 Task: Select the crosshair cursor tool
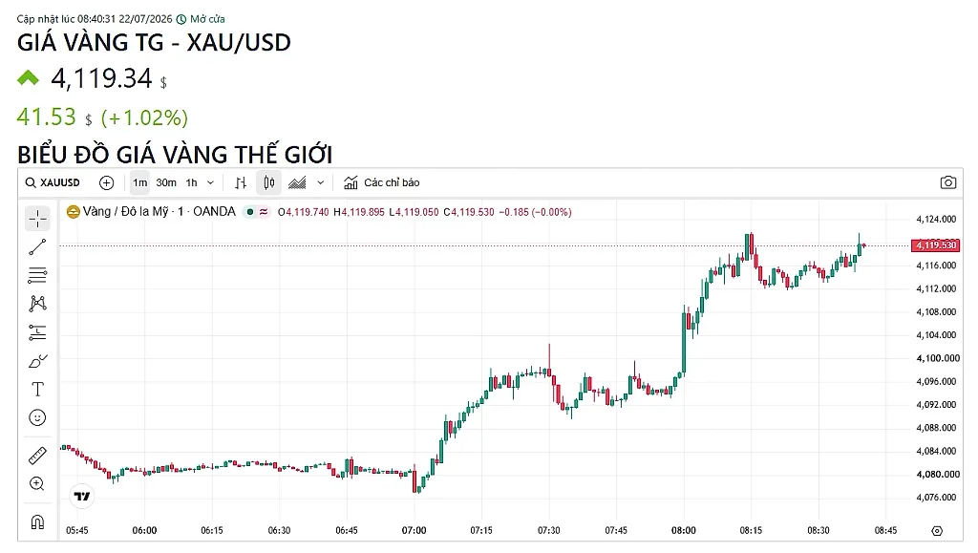[37, 219]
